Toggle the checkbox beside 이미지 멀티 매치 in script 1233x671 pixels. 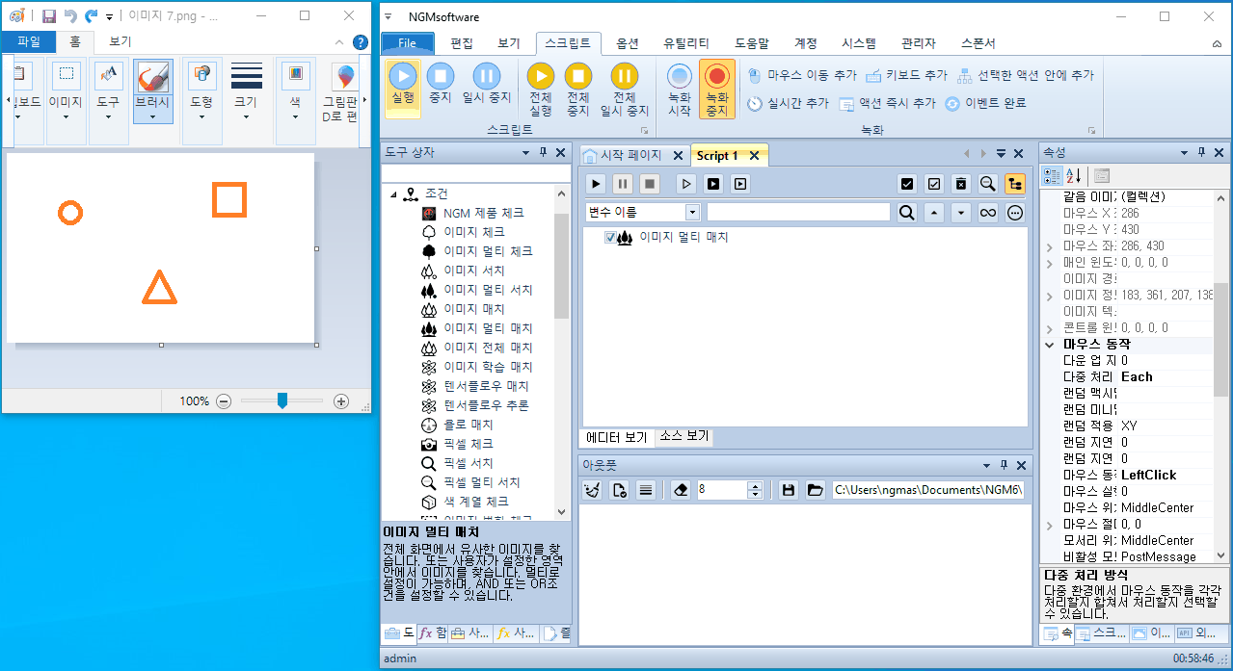pos(610,238)
